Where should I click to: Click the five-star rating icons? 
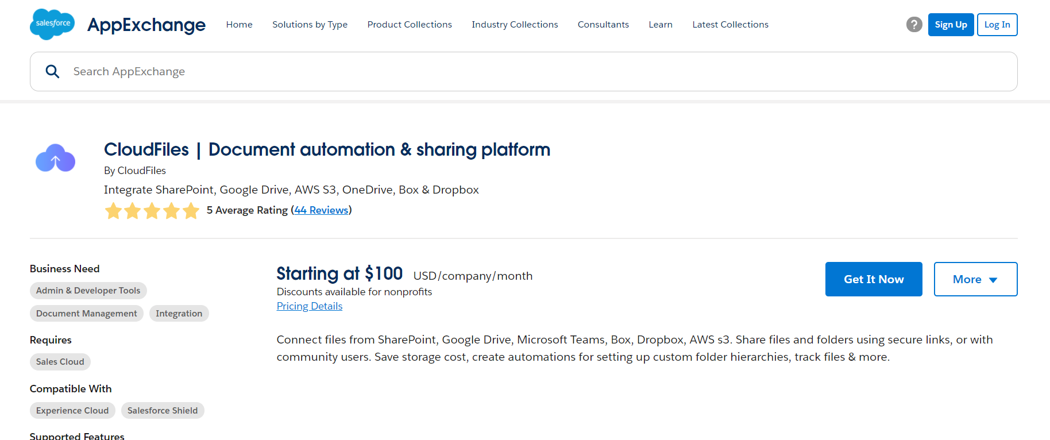tap(152, 211)
